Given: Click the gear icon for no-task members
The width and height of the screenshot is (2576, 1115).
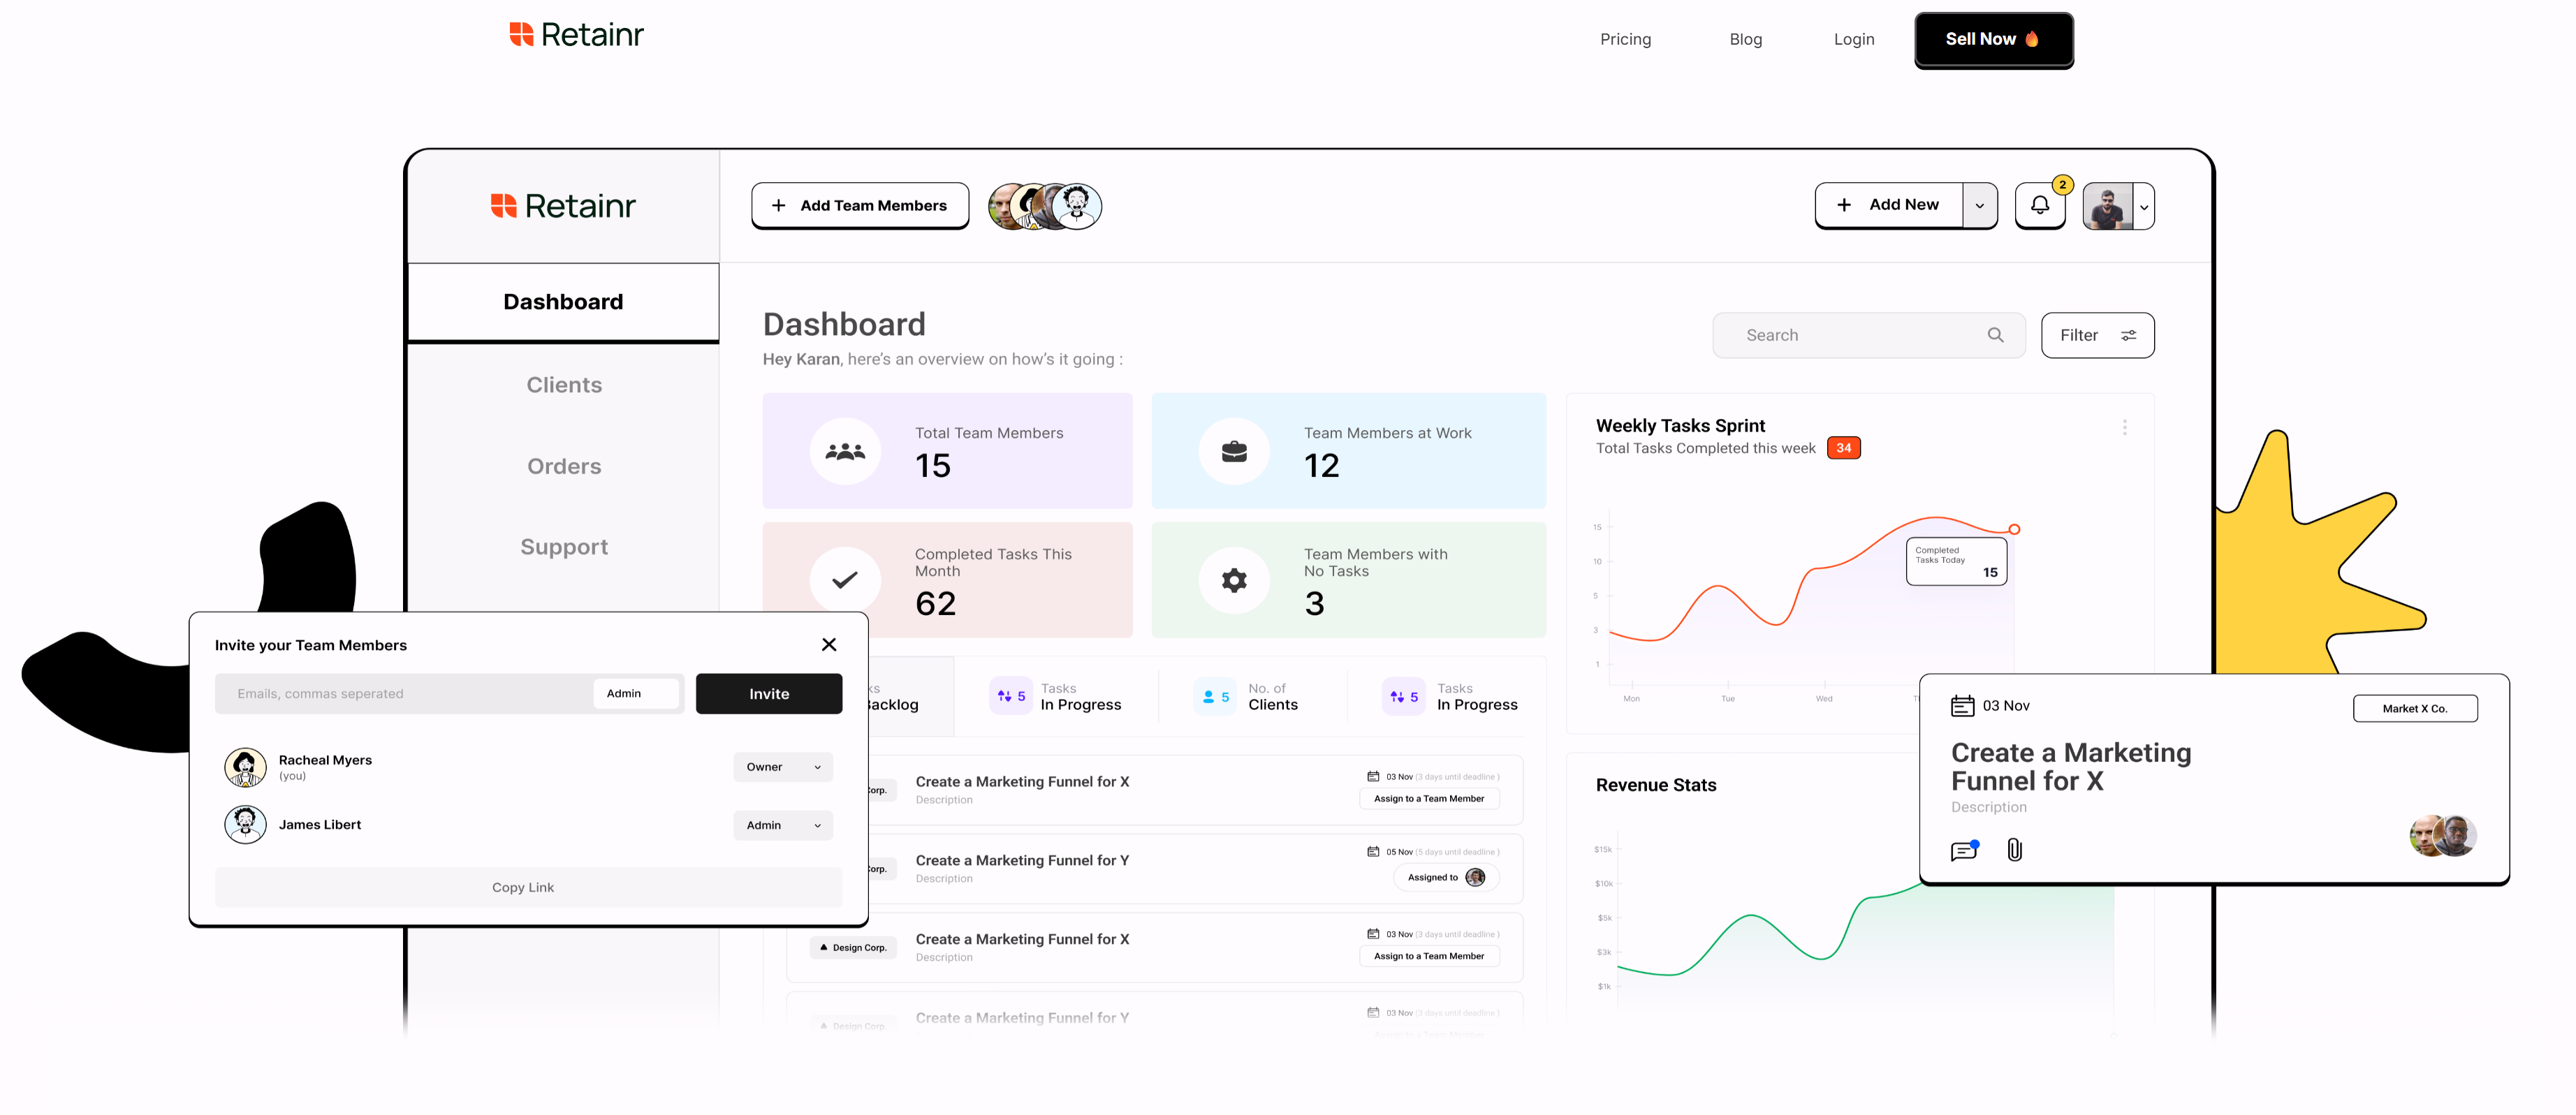Looking at the screenshot, I should (1234, 580).
